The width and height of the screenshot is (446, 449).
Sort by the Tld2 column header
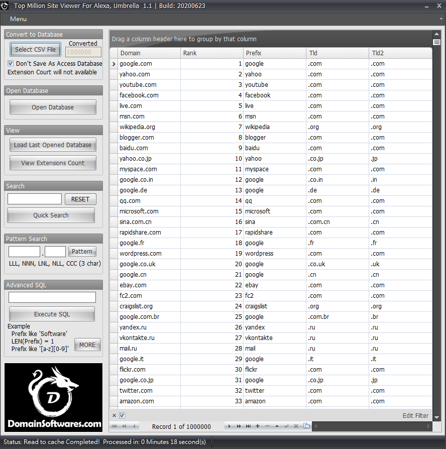point(400,53)
